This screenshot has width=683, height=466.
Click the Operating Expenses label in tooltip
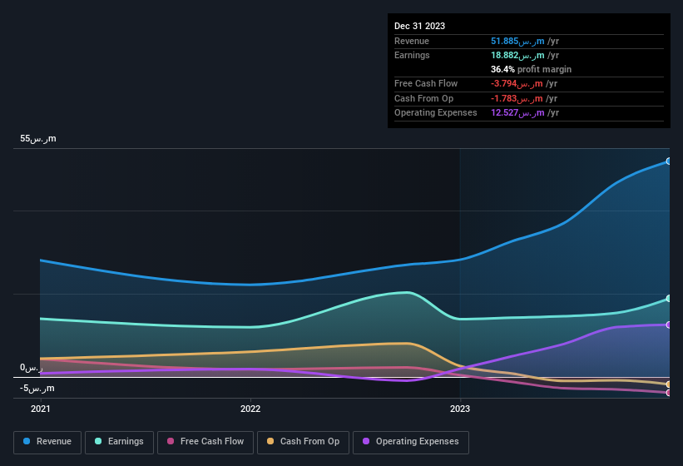click(x=436, y=113)
